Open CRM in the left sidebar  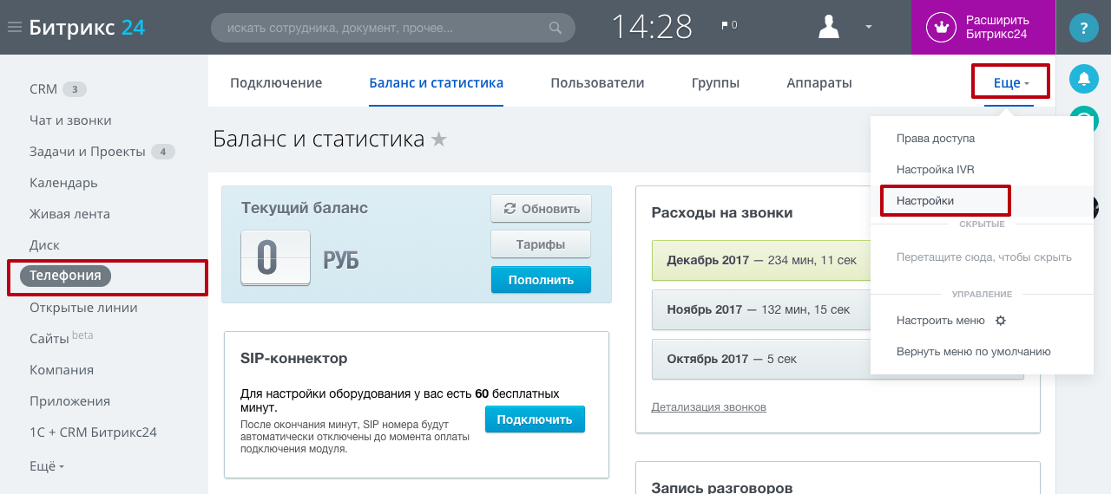pyautogui.click(x=43, y=89)
